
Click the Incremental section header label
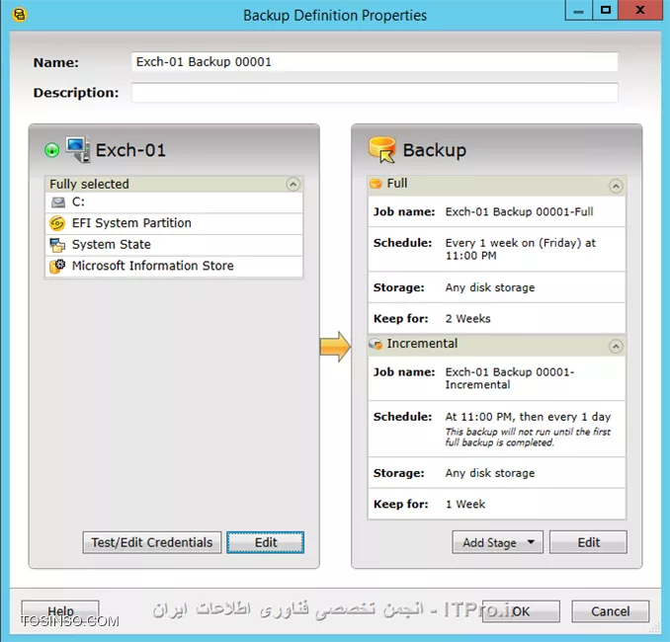(422, 344)
